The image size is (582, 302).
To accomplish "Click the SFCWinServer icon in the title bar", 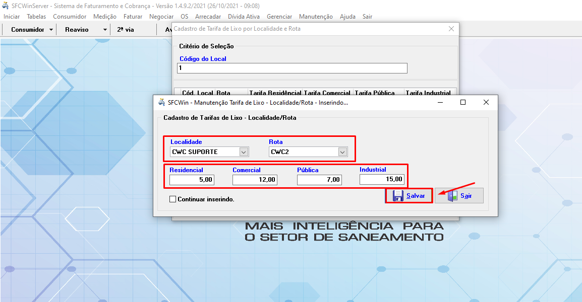I will [x=5, y=6].
